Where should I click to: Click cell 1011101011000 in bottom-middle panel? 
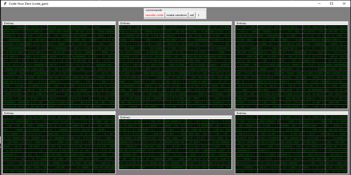pos(221,167)
